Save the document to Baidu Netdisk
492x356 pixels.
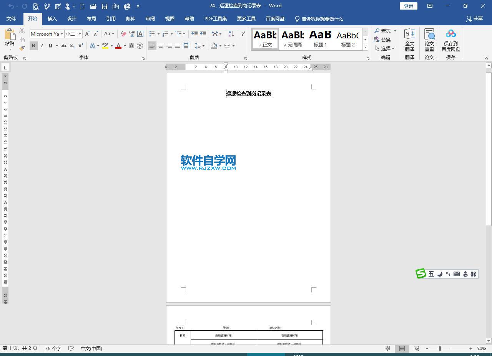coord(450,40)
